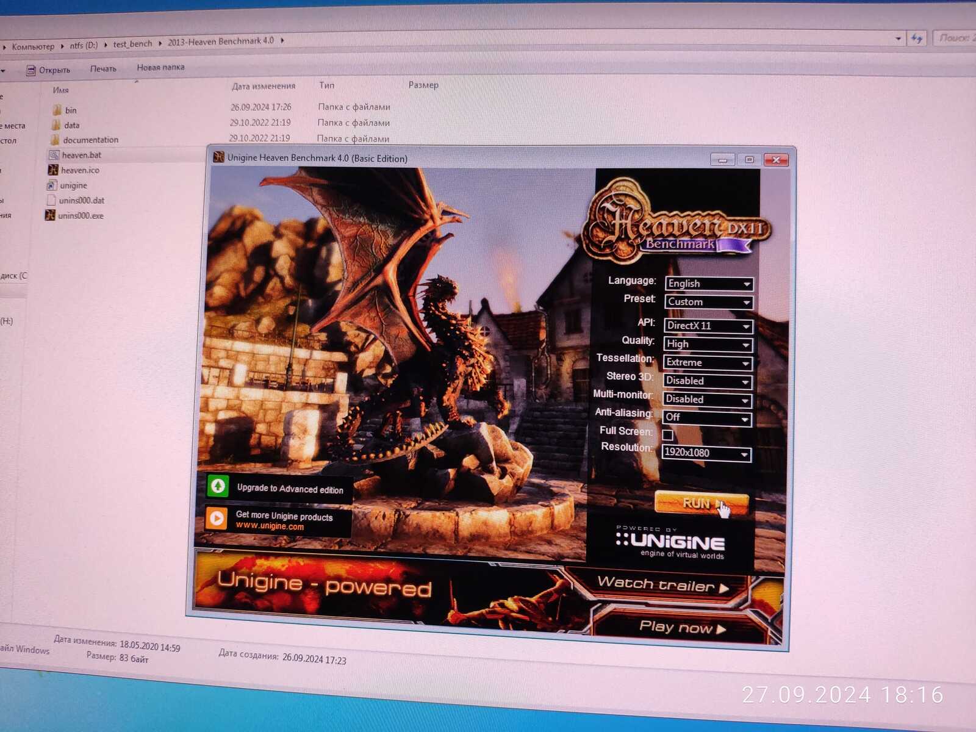Click Печать in the Explorer toolbar

point(103,69)
